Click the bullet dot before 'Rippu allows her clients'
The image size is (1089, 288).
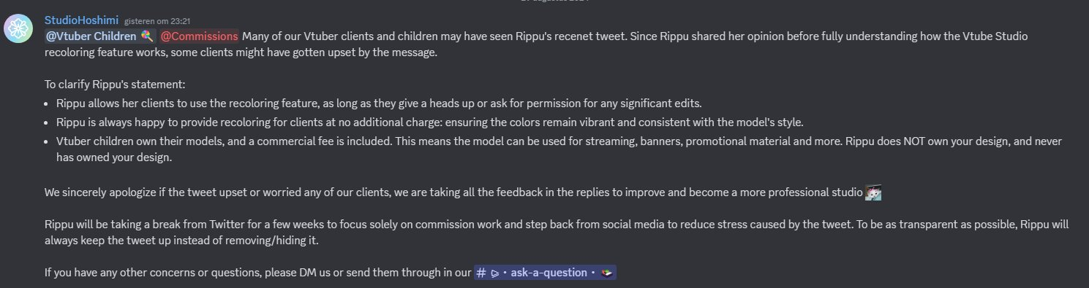[48, 104]
